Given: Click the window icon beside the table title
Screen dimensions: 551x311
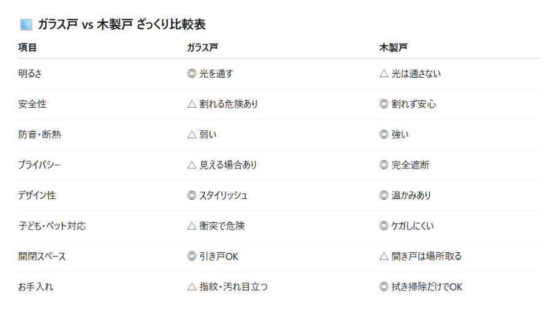Looking at the screenshot, I should 26,24.
